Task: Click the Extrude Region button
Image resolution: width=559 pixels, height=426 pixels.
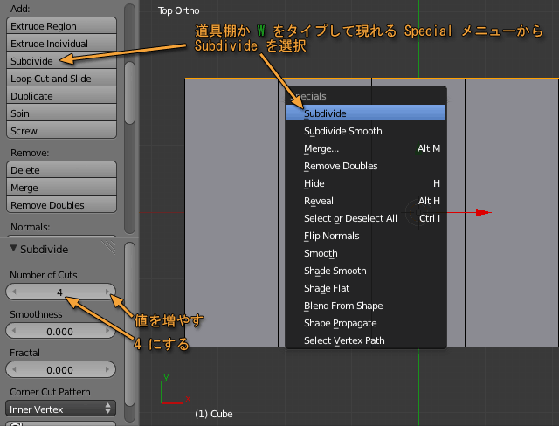Action: coord(61,26)
